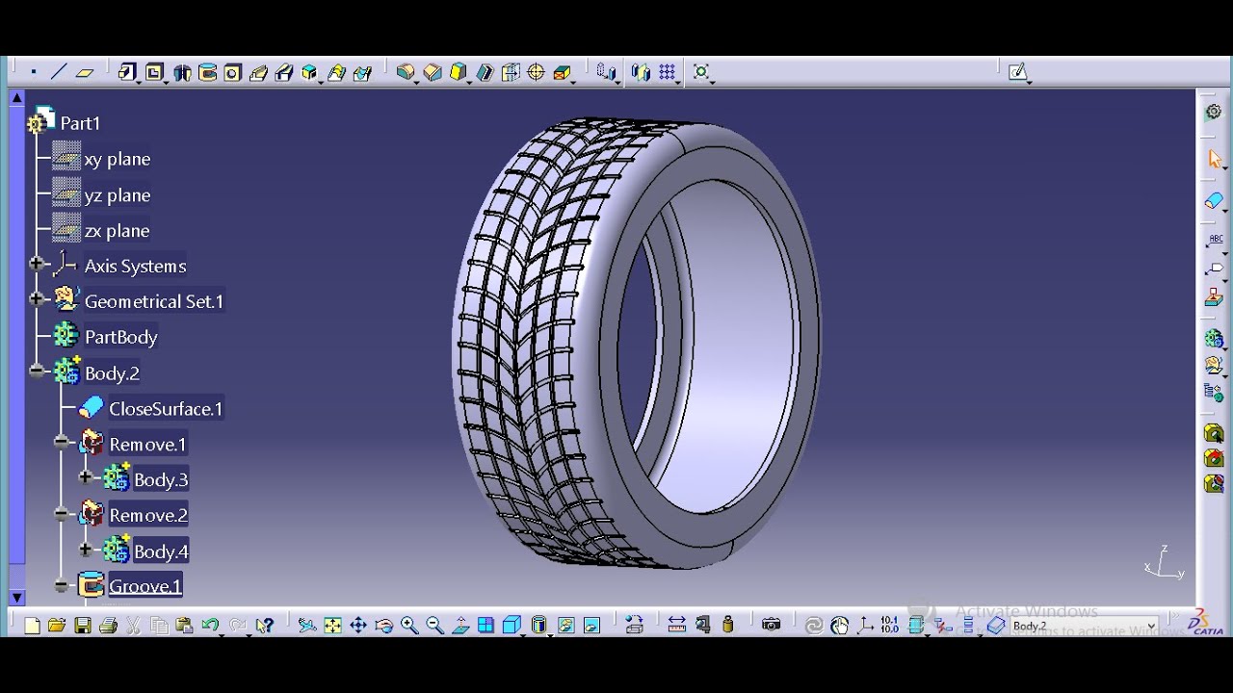This screenshot has width=1233, height=693.
Task: Click the Fit All In icon
Action: pos(332,626)
